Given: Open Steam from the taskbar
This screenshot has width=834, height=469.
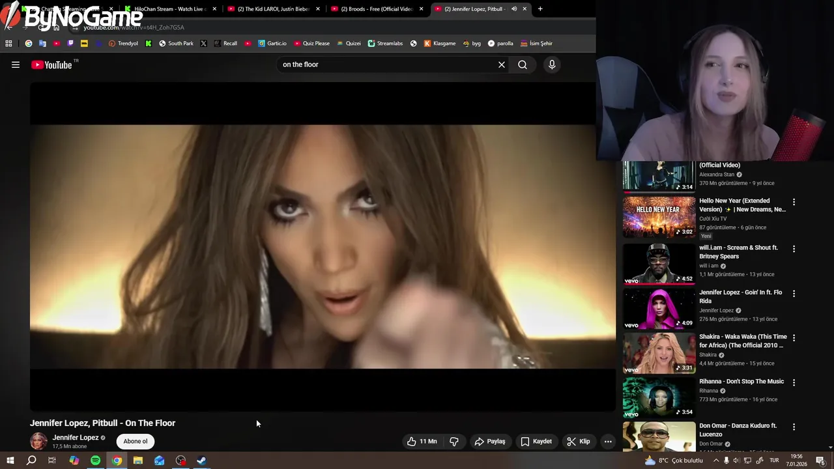Looking at the screenshot, I should coord(201,461).
